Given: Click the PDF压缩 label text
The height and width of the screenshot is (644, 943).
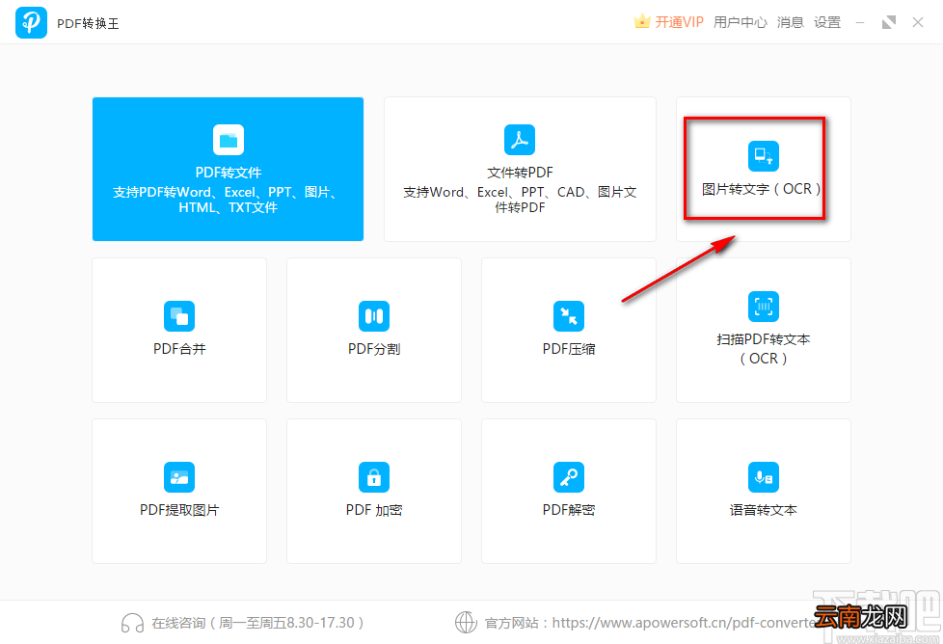Looking at the screenshot, I should (x=569, y=349).
